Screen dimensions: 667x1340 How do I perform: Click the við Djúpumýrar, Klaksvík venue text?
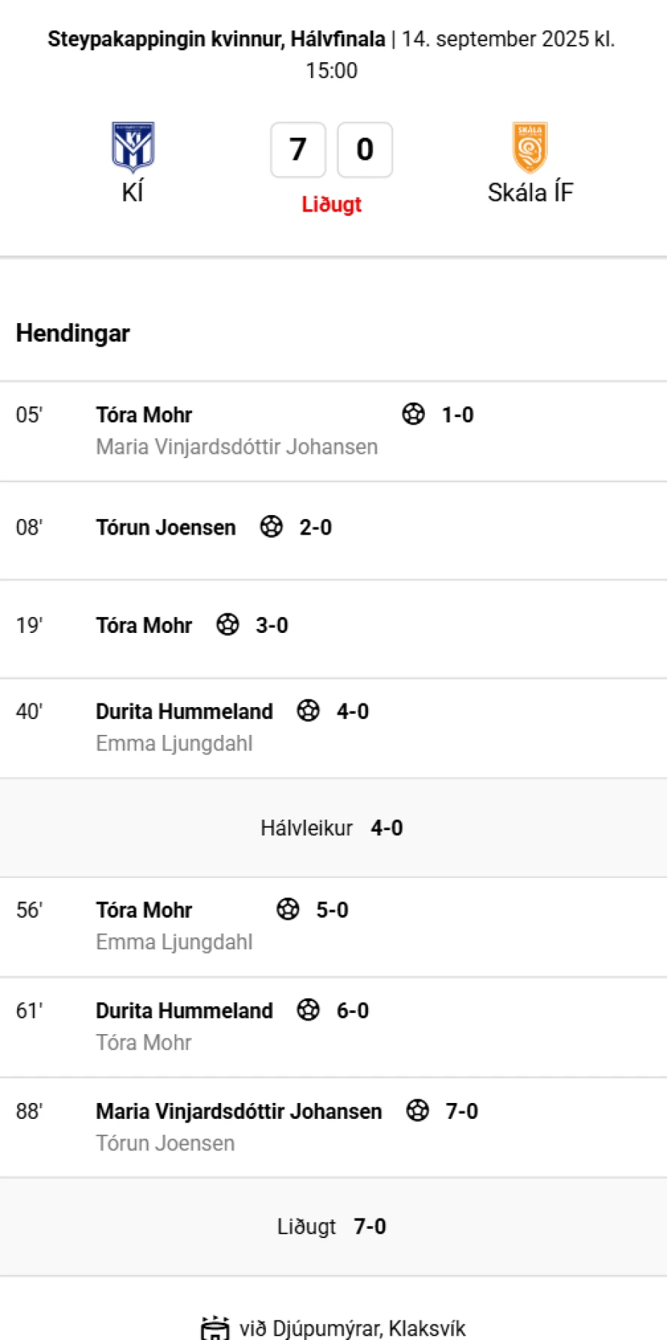click(352, 1328)
